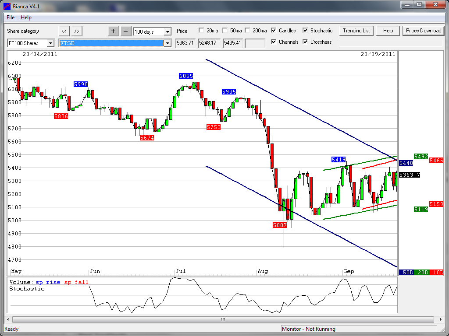The image size is (449, 336).
Task: Click the horizontal scrollbar below the chart
Action: [223, 319]
